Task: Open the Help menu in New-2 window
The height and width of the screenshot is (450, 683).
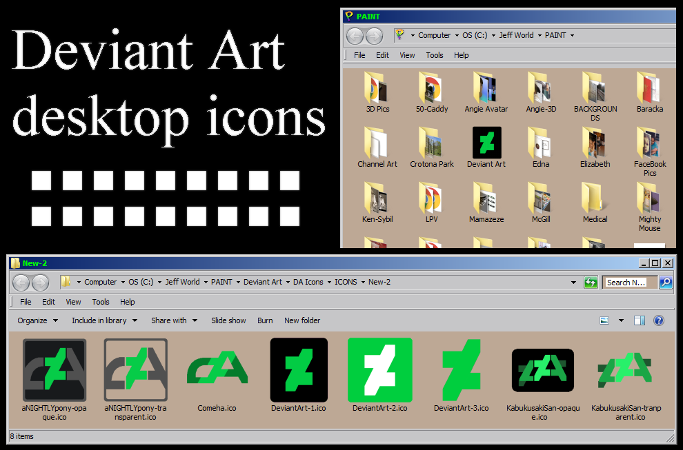Action: pos(127,302)
